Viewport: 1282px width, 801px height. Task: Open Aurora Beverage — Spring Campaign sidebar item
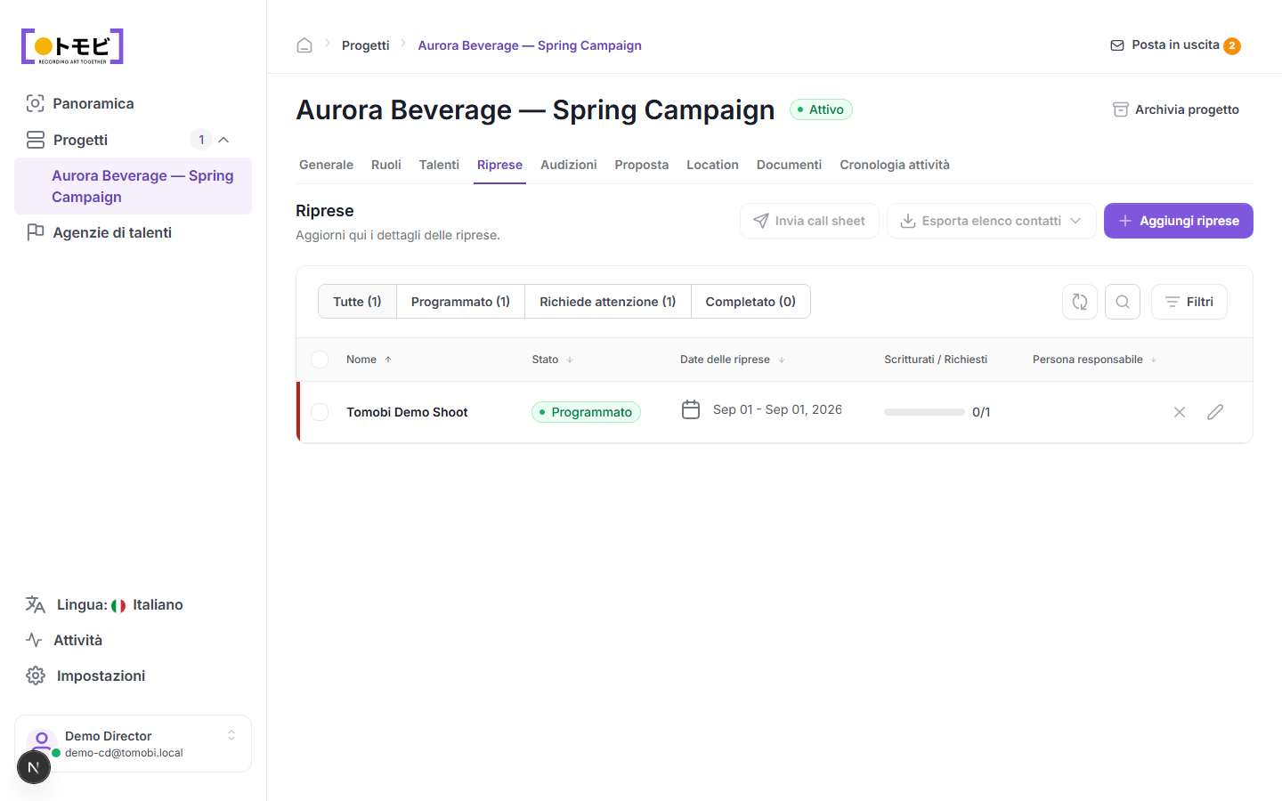click(133, 186)
